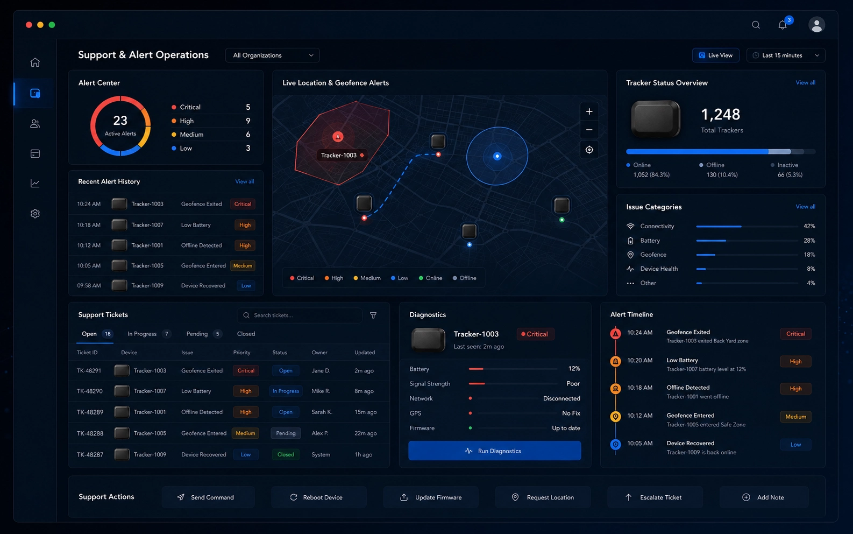Click Run Diagnostics button
853x534 pixels.
click(x=495, y=451)
